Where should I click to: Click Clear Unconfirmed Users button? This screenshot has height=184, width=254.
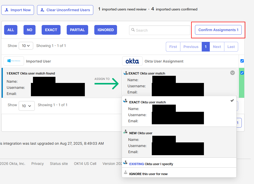(65, 10)
